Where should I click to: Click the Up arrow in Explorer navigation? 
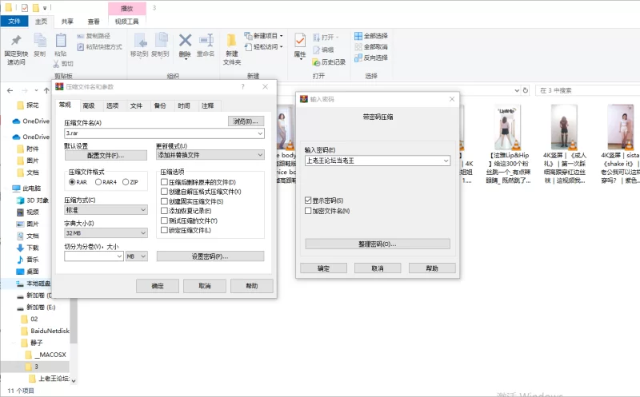46,90
